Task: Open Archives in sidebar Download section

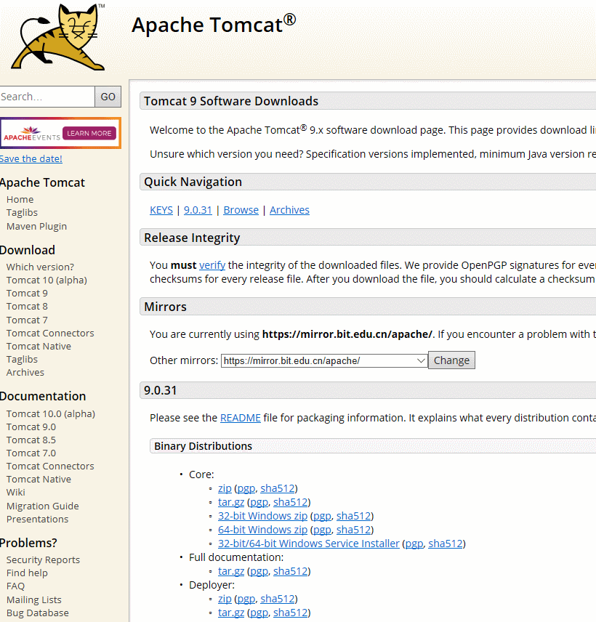Action: click(25, 373)
